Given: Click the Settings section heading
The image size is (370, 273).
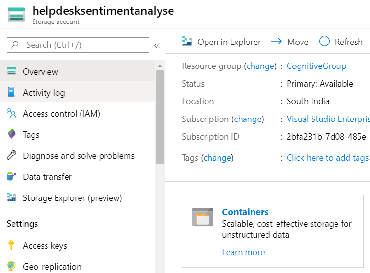Looking at the screenshot, I should 22,224.
